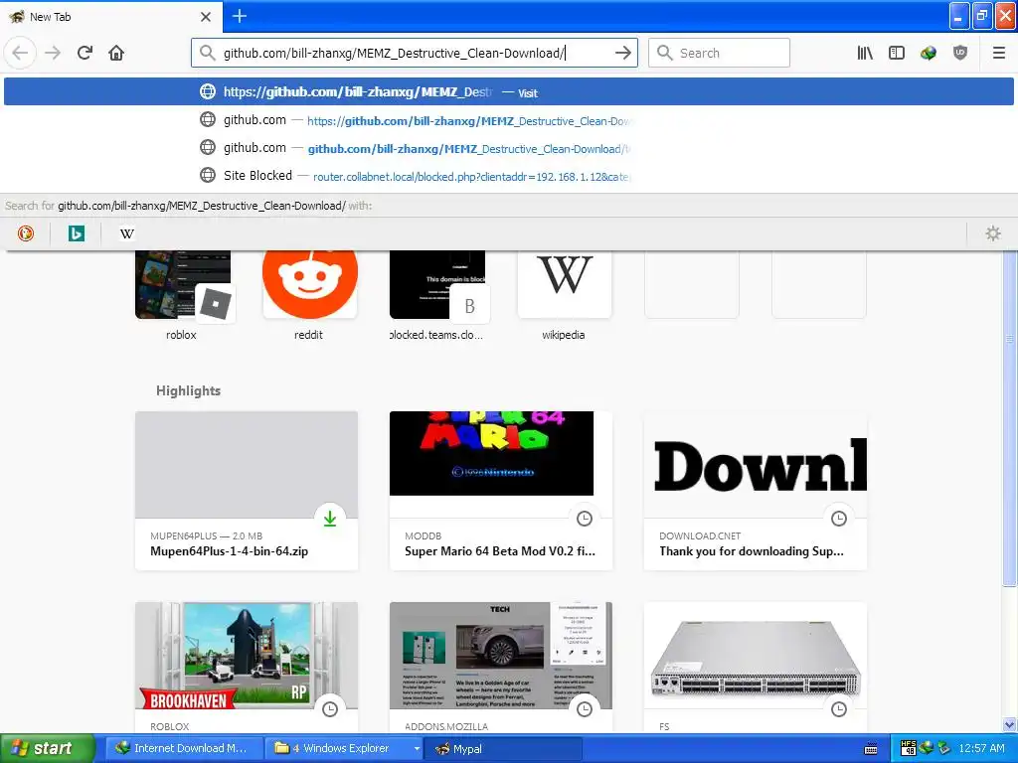This screenshot has width=1018, height=763.
Task: Go back with the back arrow
Action: click(20, 53)
